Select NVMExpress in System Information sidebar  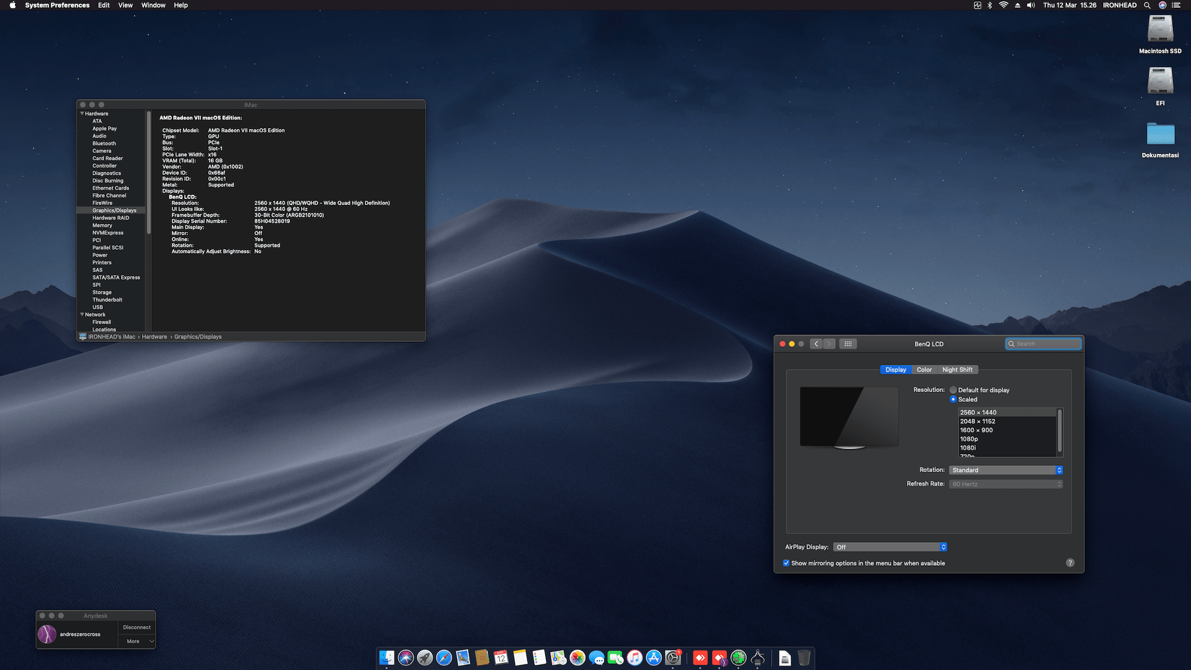pyautogui.click(x=108, y=233)
